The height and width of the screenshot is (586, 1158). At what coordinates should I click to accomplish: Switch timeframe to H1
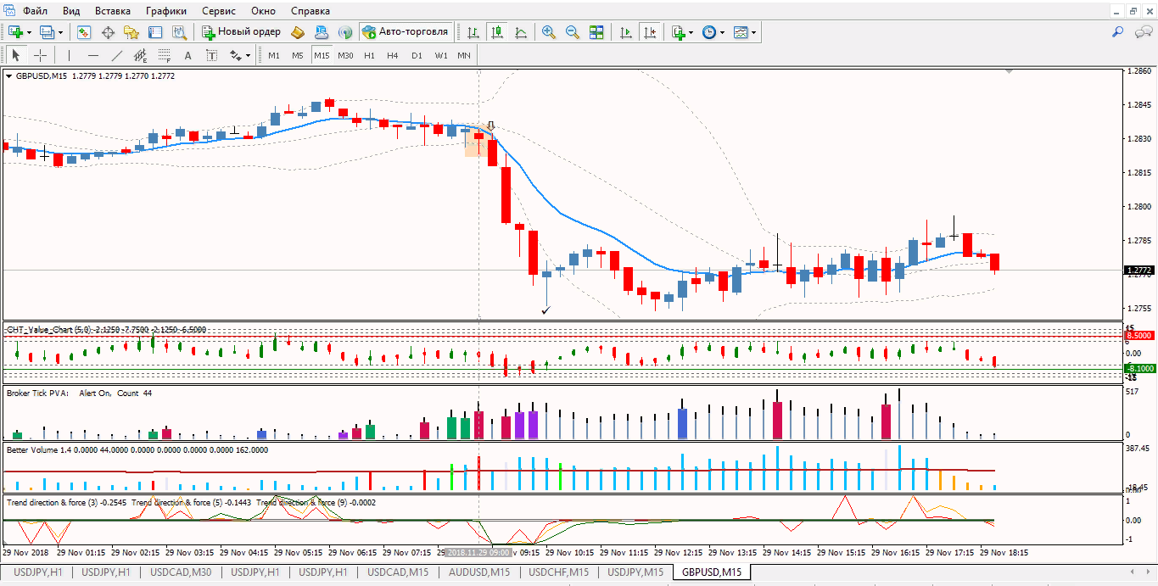point(369,55)
